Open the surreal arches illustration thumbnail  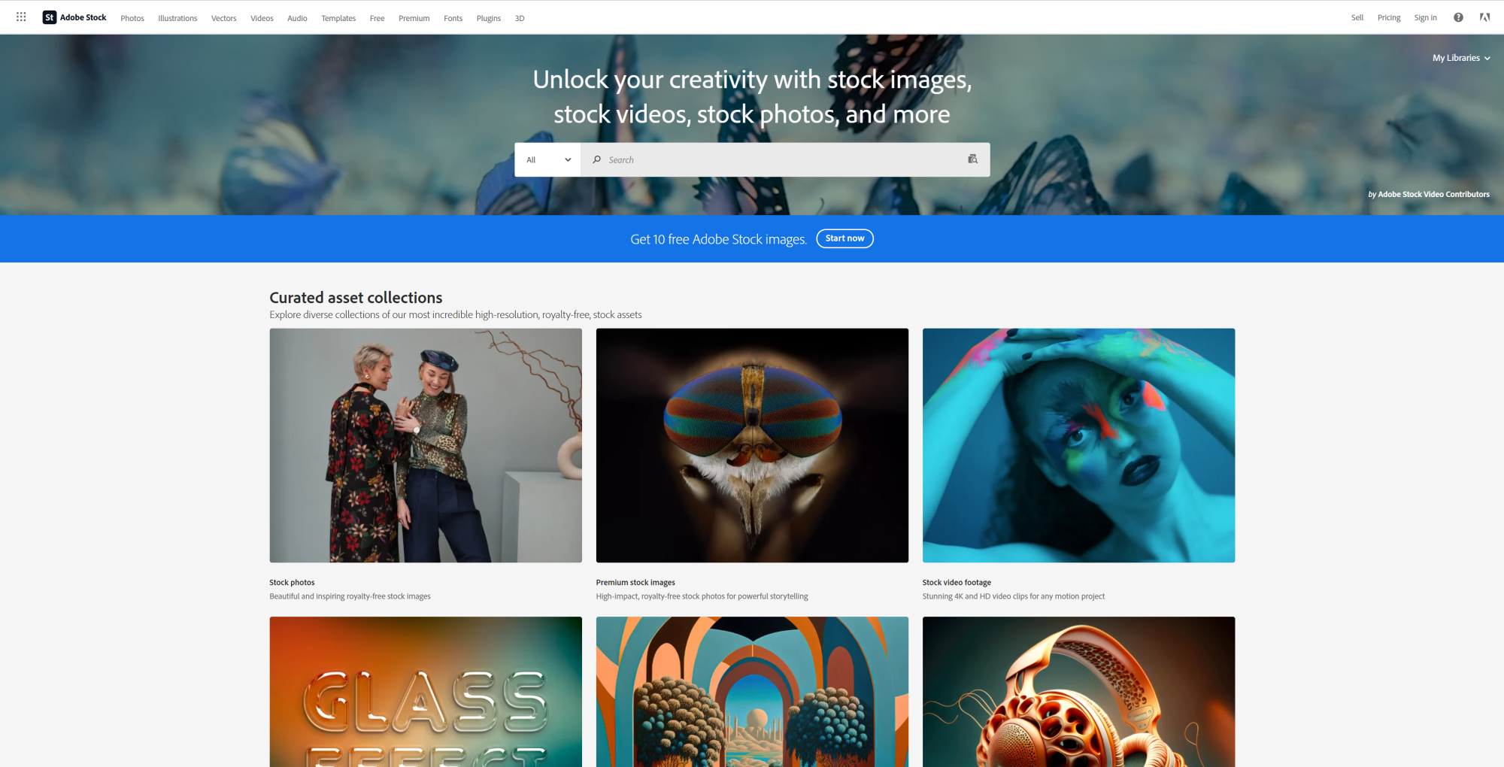[752, 692]
